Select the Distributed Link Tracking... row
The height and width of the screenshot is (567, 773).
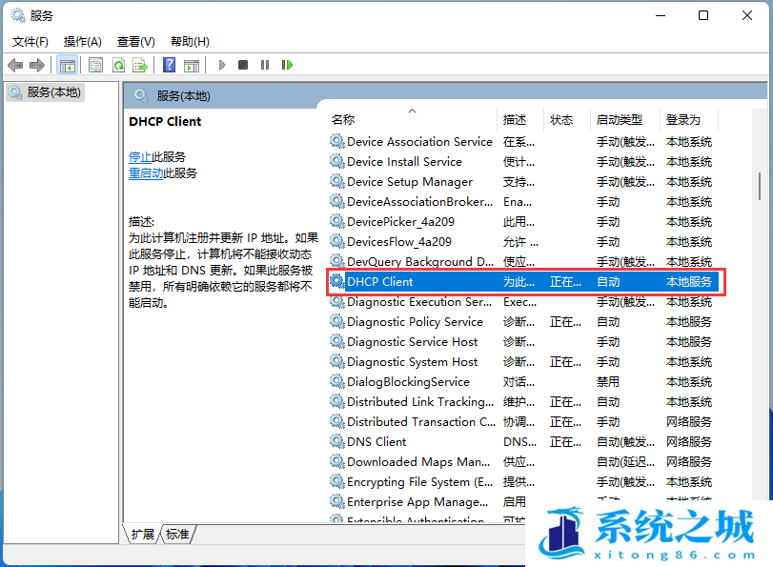click(x=522, y=401)
